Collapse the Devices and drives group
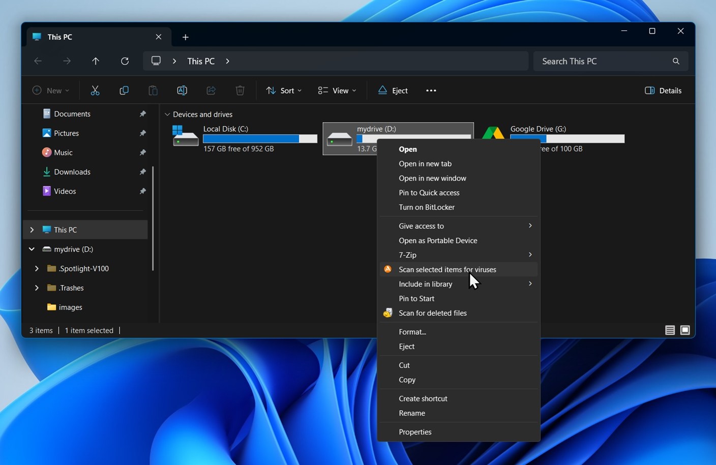 click(x=167, y=114)
